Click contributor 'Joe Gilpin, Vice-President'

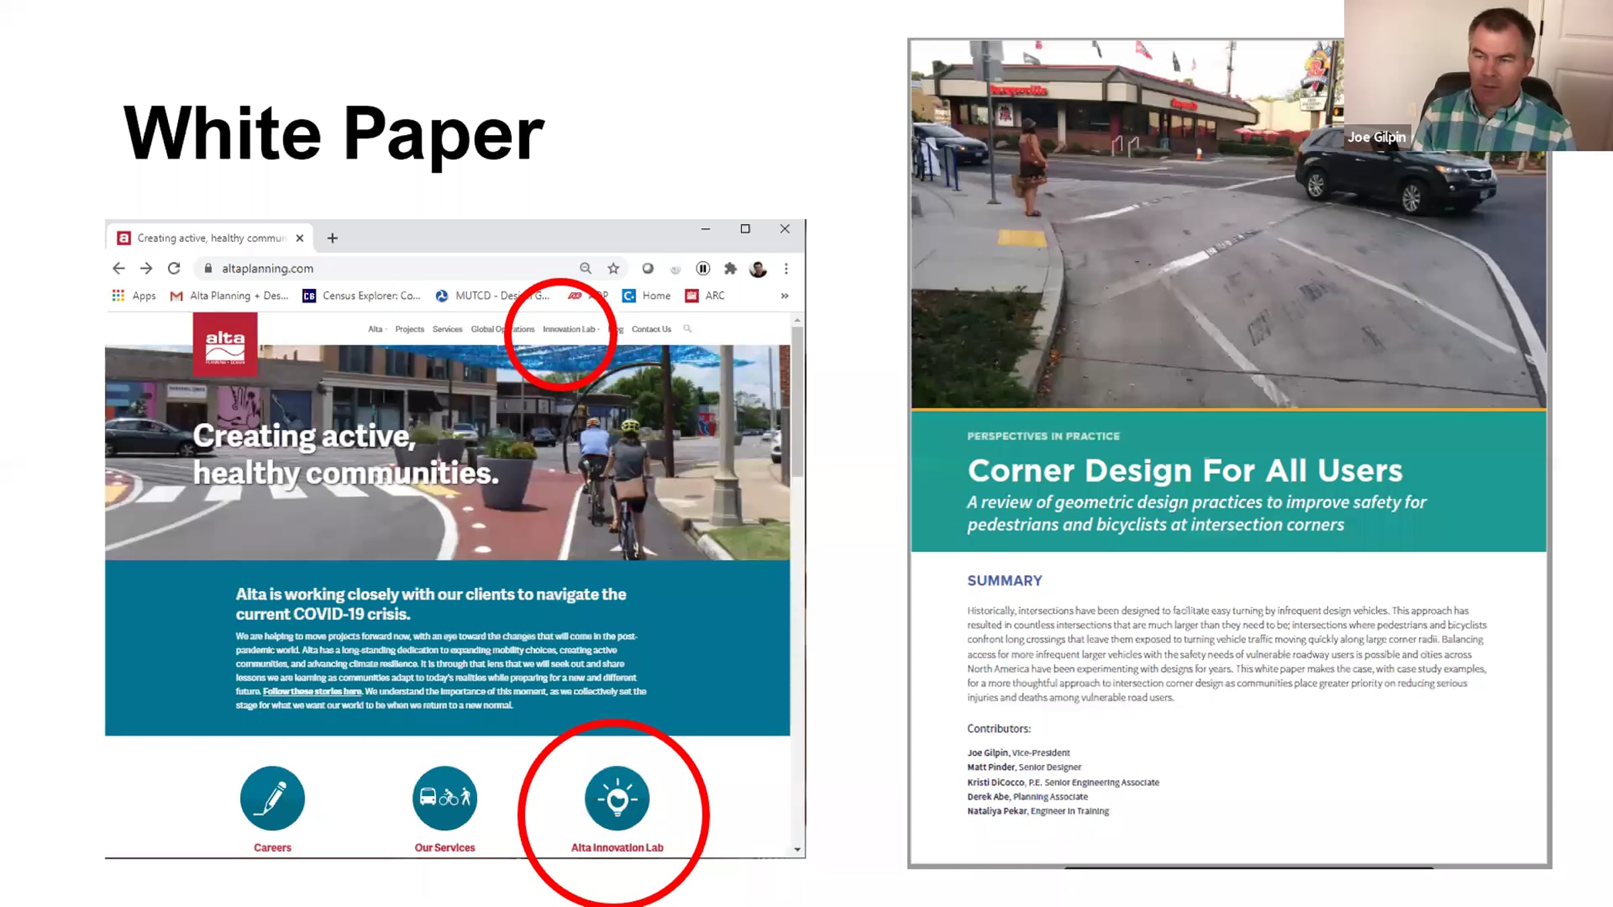click(x=1018, y=752)
